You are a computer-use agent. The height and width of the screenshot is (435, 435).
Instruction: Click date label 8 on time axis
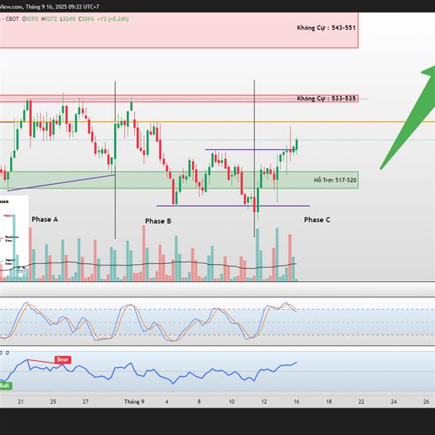(x=199, y=402)
